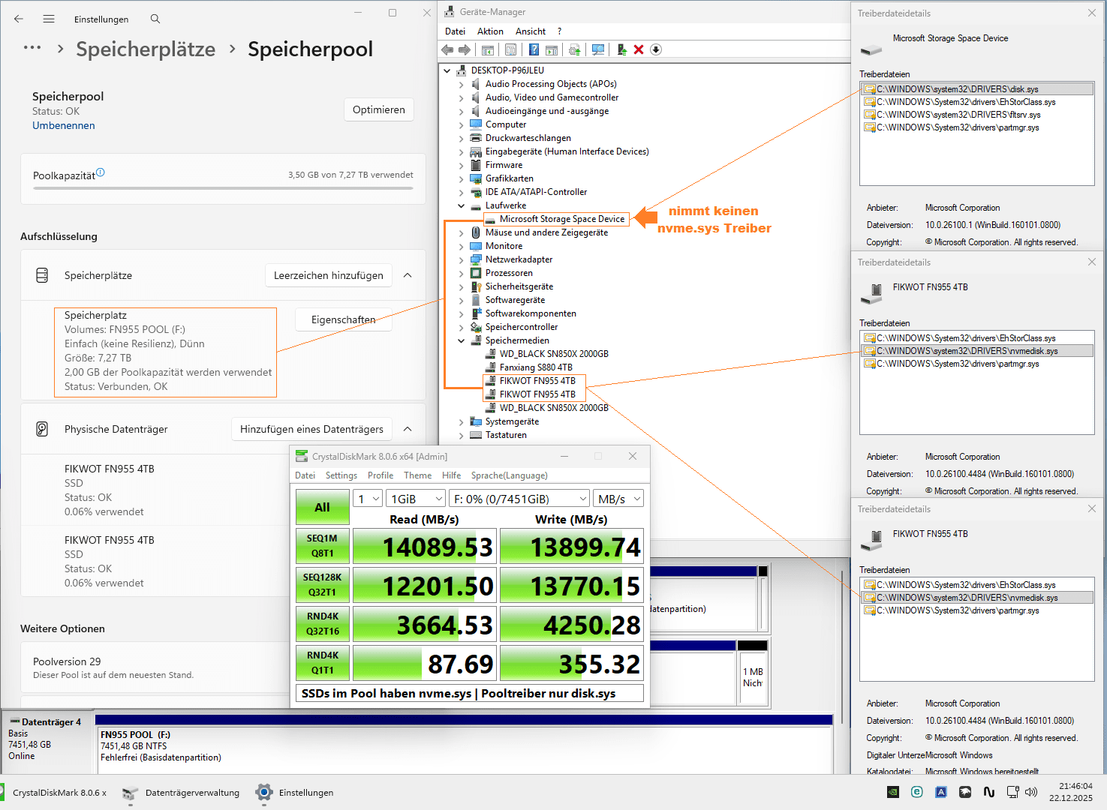Viewport: 1107px width, 810px height.
Task: Click the gear-page toolbar icon in Geräte-Manager
Action: click(x=575, y=49)
